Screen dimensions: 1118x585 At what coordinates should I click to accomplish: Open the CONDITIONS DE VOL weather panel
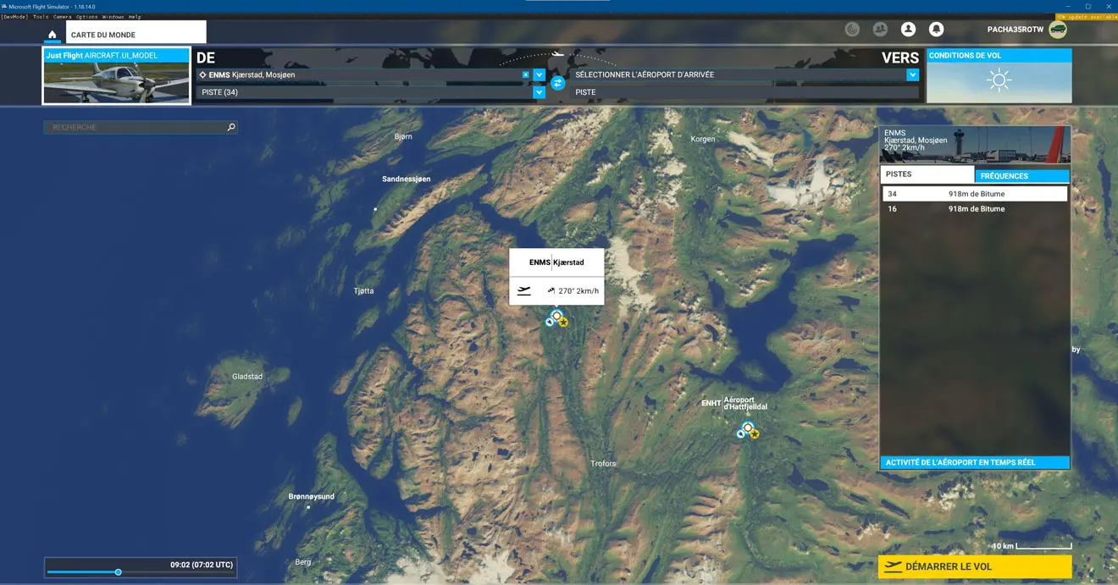(999, 75)
